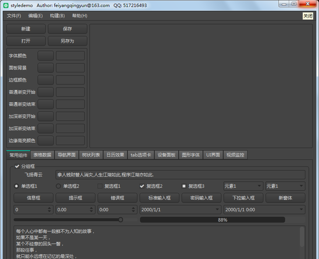
Task: Click the 另存为 button
Action: click(x=67, y=41)
